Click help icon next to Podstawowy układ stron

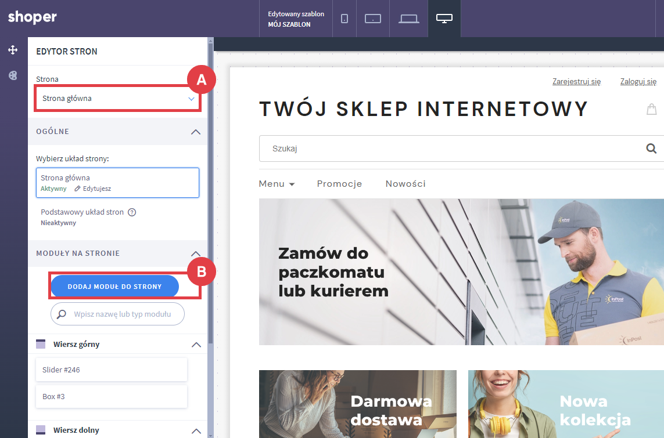point(132,212)
